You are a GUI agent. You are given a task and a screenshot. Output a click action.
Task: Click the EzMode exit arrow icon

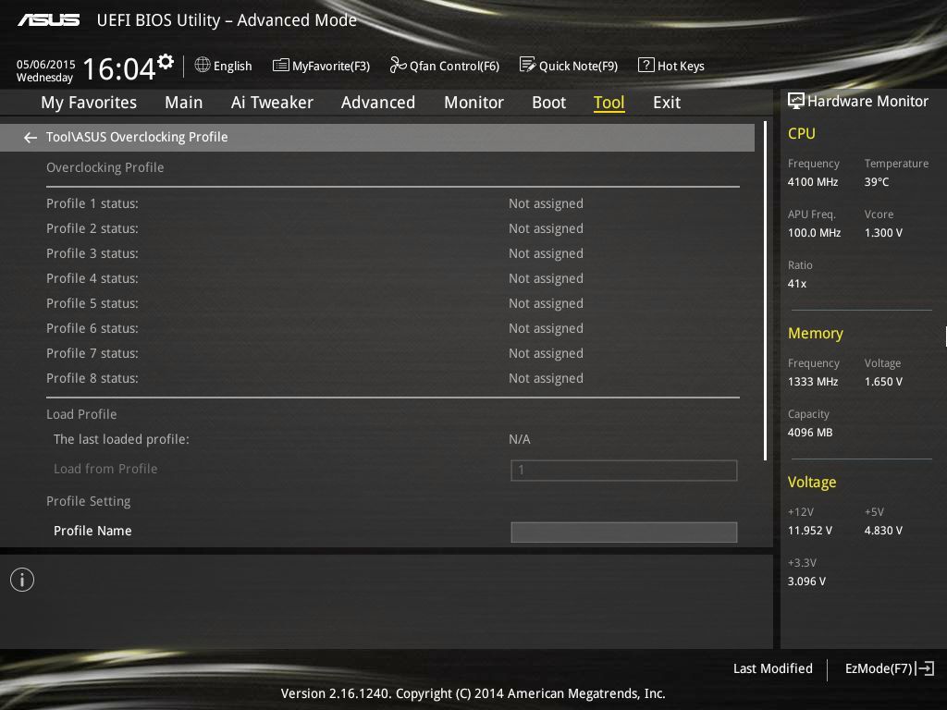point(925,668)
